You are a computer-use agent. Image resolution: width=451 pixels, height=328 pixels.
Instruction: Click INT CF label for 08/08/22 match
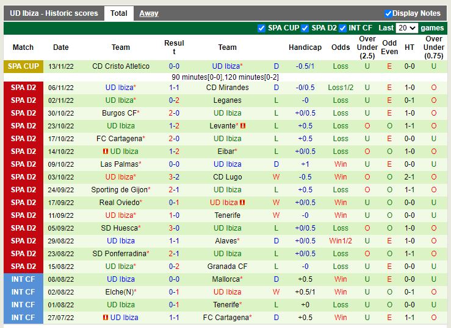point(23,279)
